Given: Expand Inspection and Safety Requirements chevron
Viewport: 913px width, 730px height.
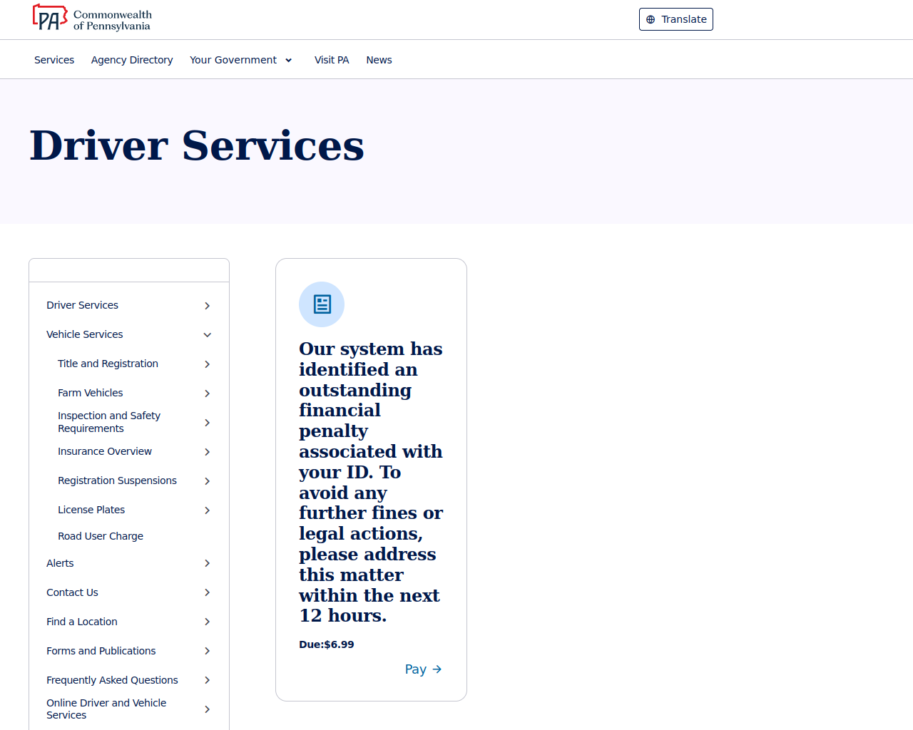Looking at the screenshot, I should coord(207,423).
